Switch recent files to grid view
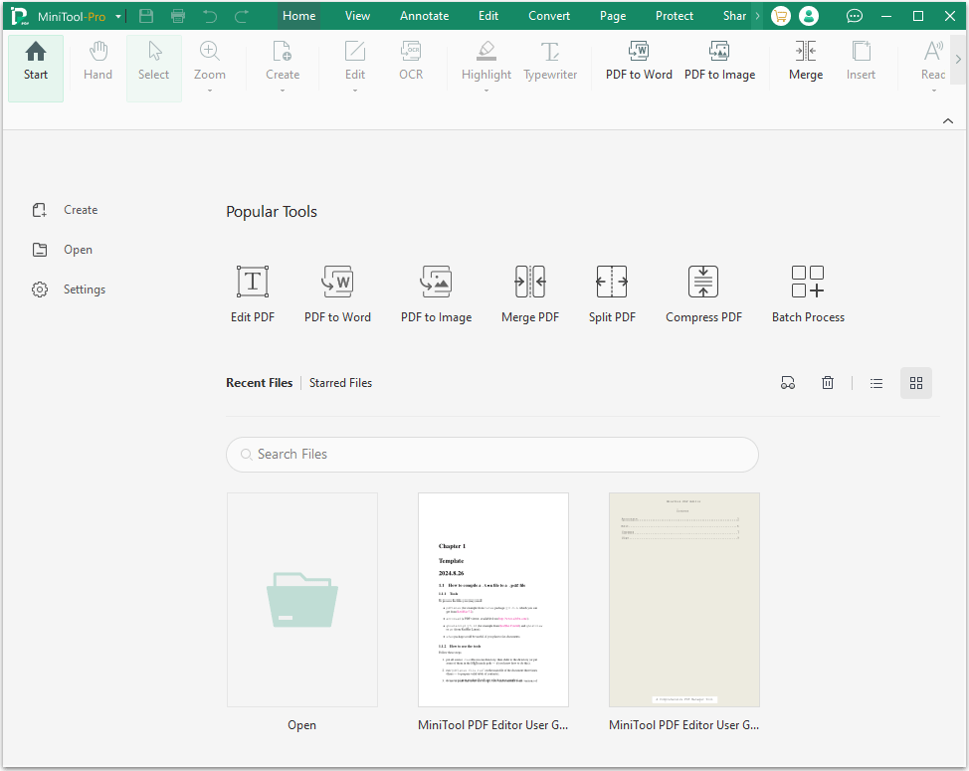969x771 pixels. click(916, 383)
